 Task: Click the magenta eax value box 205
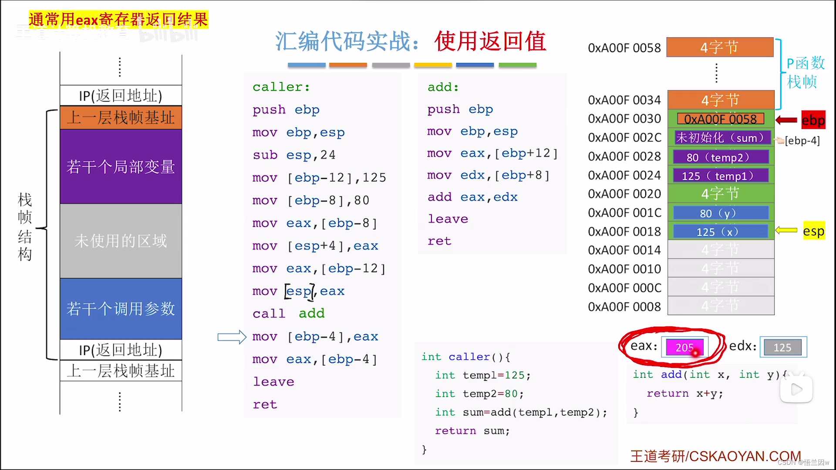click(684, 347)
